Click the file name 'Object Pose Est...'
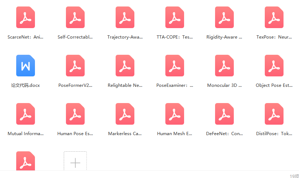The image size is (299, 178). tap(274, 85)
